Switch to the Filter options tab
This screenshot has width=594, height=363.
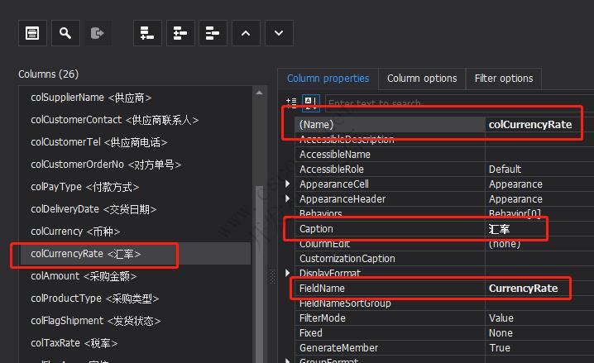[503, 79]
